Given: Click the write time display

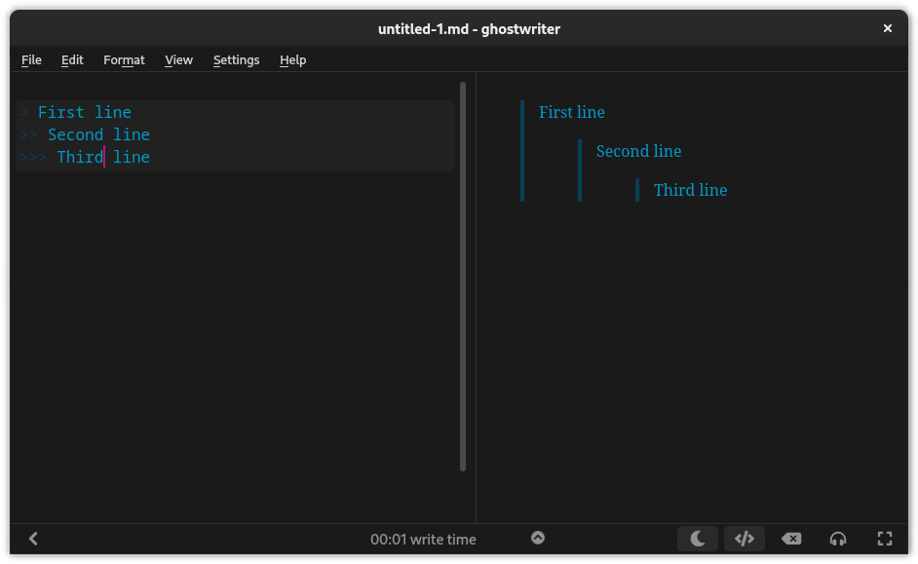Looking at the screenshot, I should click(423, 539).
